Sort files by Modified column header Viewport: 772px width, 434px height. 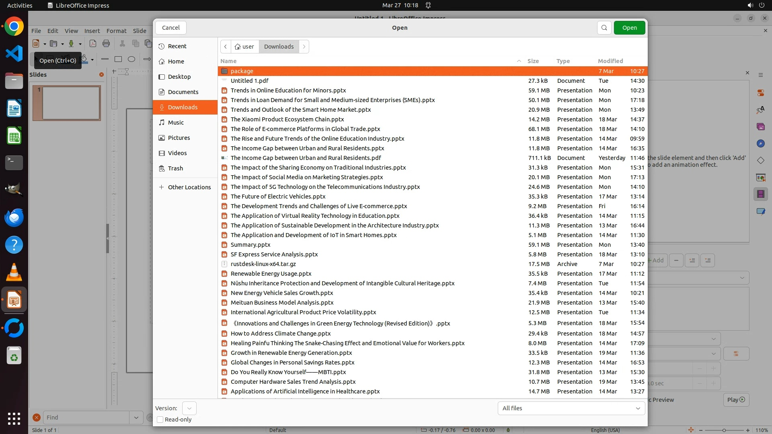click(x=610, y=61)
